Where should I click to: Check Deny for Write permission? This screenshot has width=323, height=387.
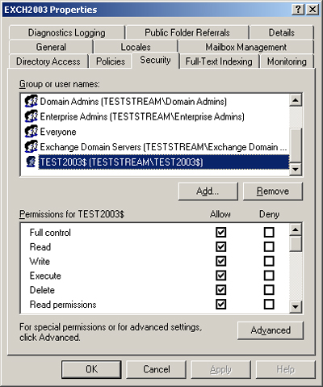coord(269,261)
